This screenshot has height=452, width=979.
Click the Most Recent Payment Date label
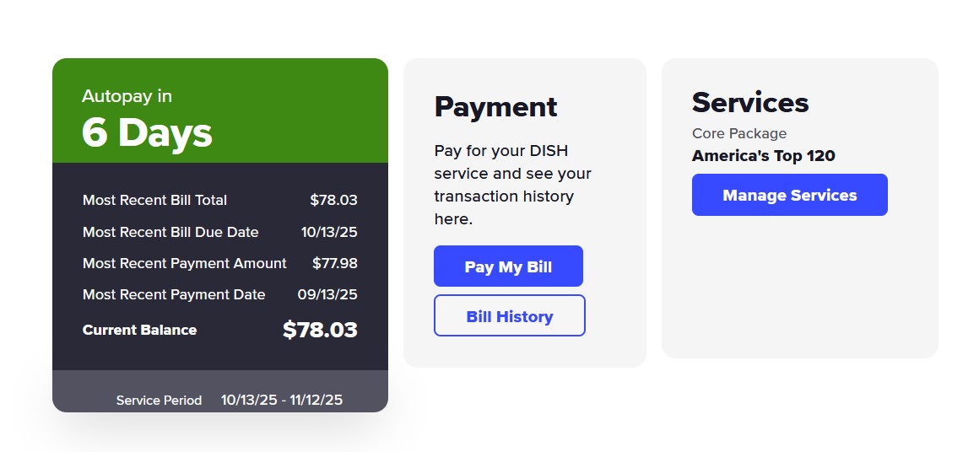pyautogui.click(x=174, y=294)
